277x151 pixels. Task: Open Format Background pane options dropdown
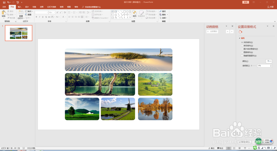click(268, 26)
